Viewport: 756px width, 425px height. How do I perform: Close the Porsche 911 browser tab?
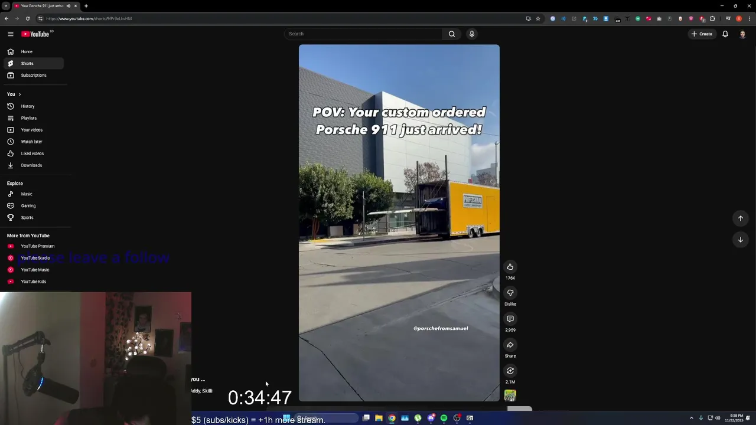pos(76,6)
